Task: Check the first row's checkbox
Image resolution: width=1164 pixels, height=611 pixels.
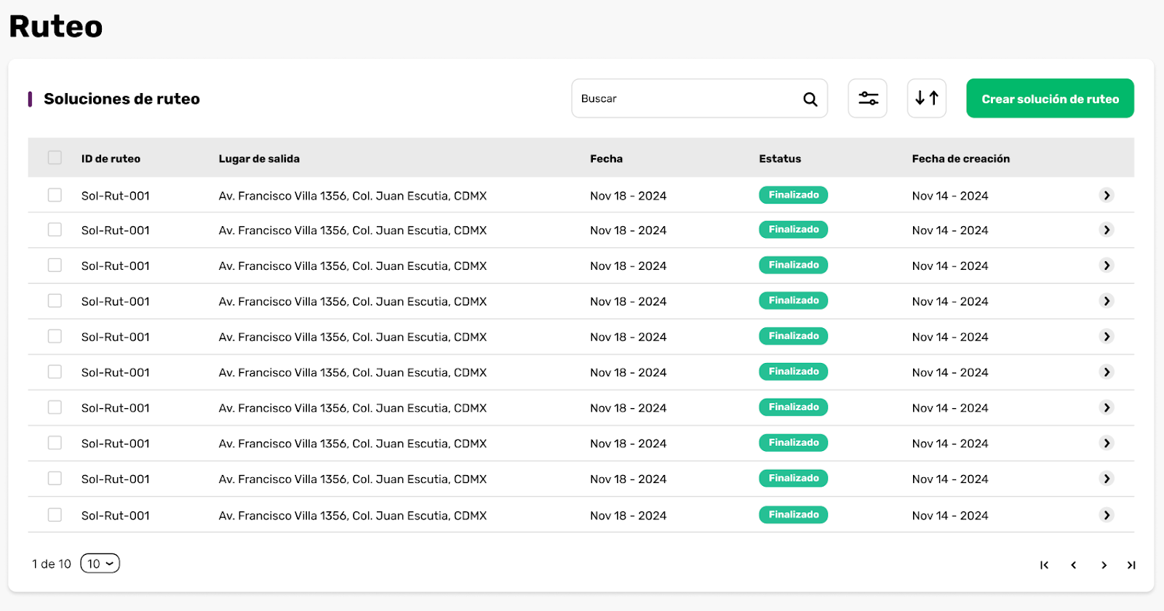Action: click(x=55, y=195)
